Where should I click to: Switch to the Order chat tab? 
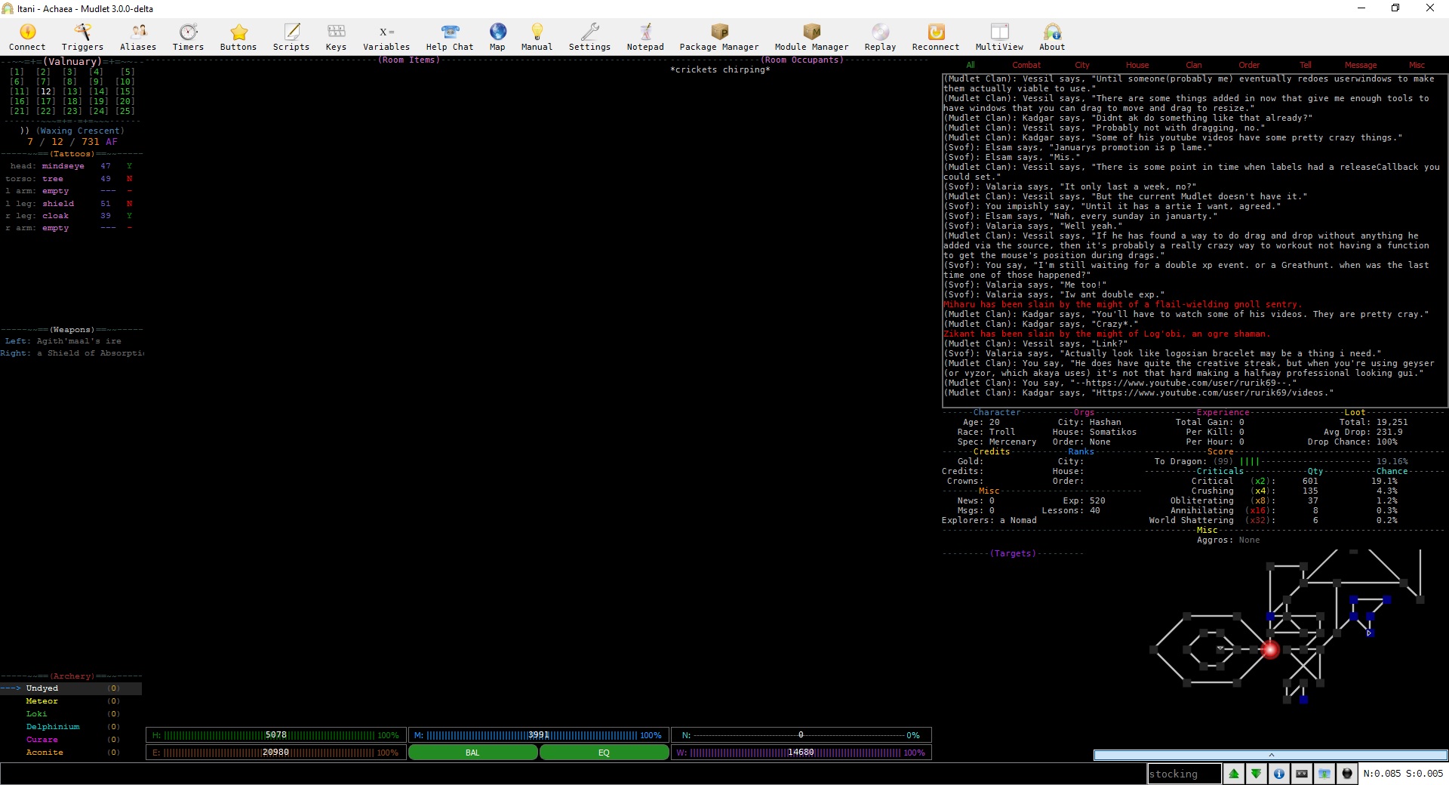1249,65
